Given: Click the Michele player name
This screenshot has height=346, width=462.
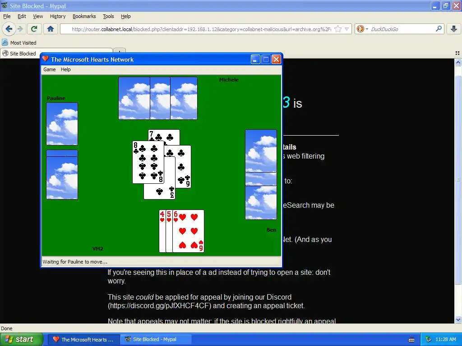Looking at the screenshot, I should point(229,80).
